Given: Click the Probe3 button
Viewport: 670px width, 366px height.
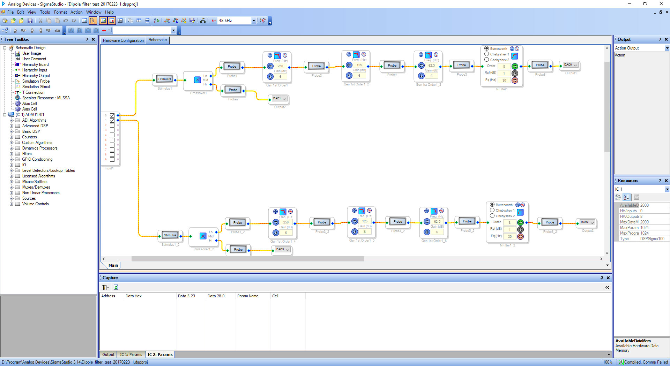Looking at the screenshot, I should click(x=317, y=66).
